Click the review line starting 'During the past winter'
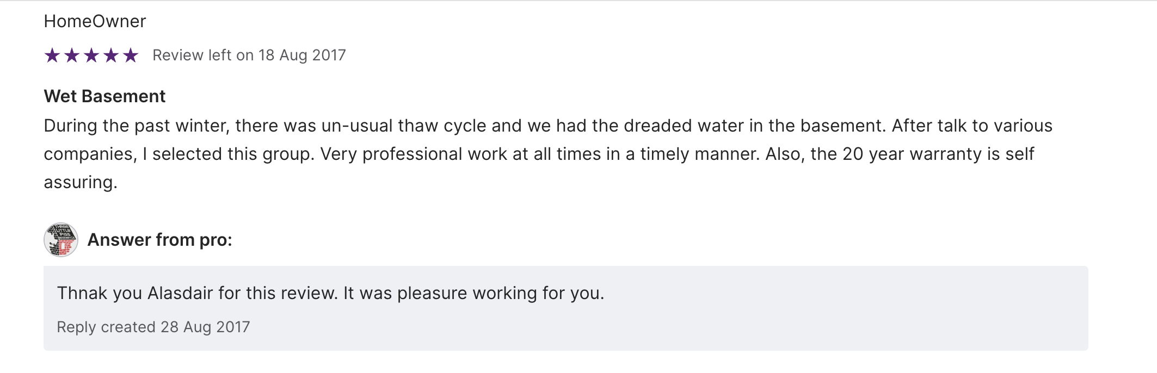 point(547,126)
